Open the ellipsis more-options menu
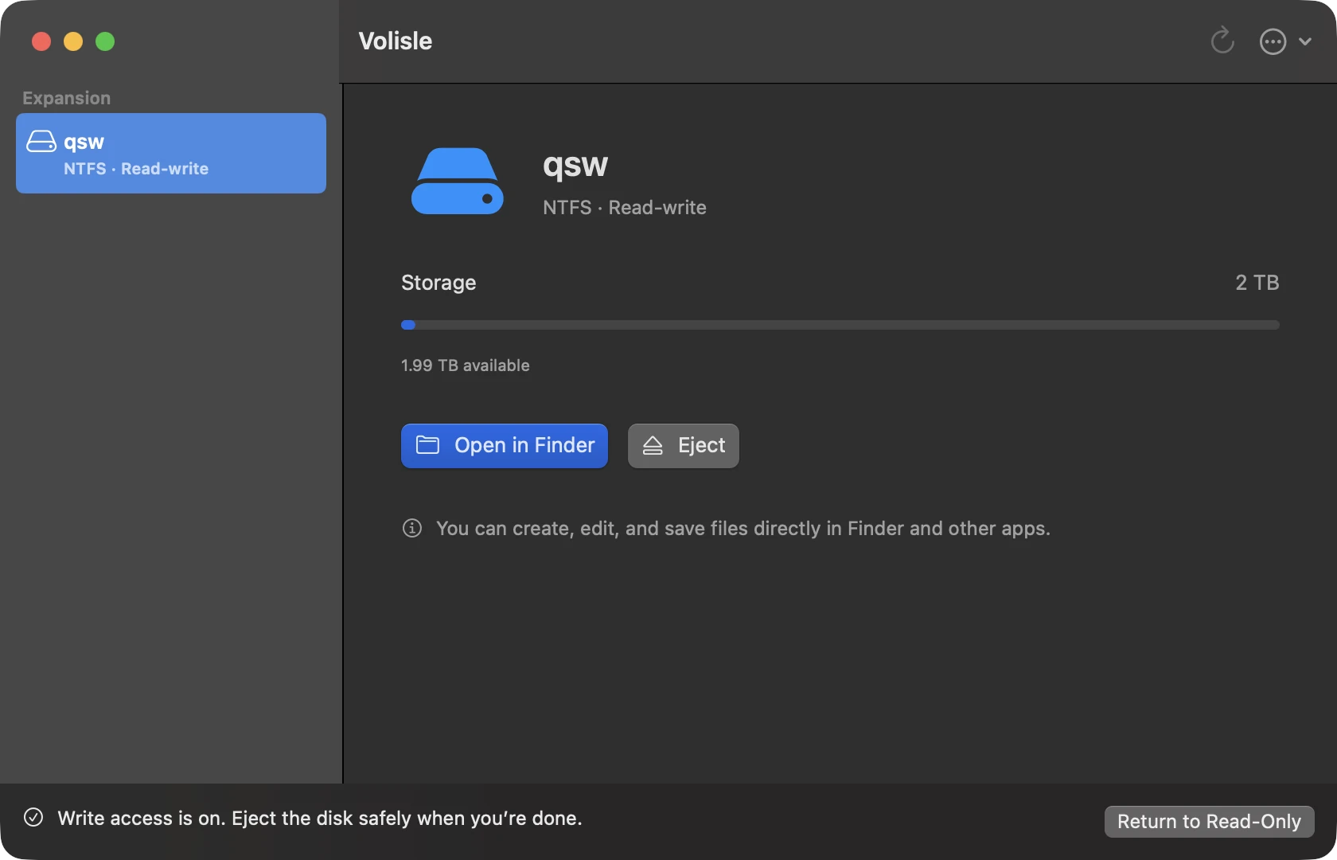Image resolution: width=1337 pixels, height=860 pixels. [1285, 41]
